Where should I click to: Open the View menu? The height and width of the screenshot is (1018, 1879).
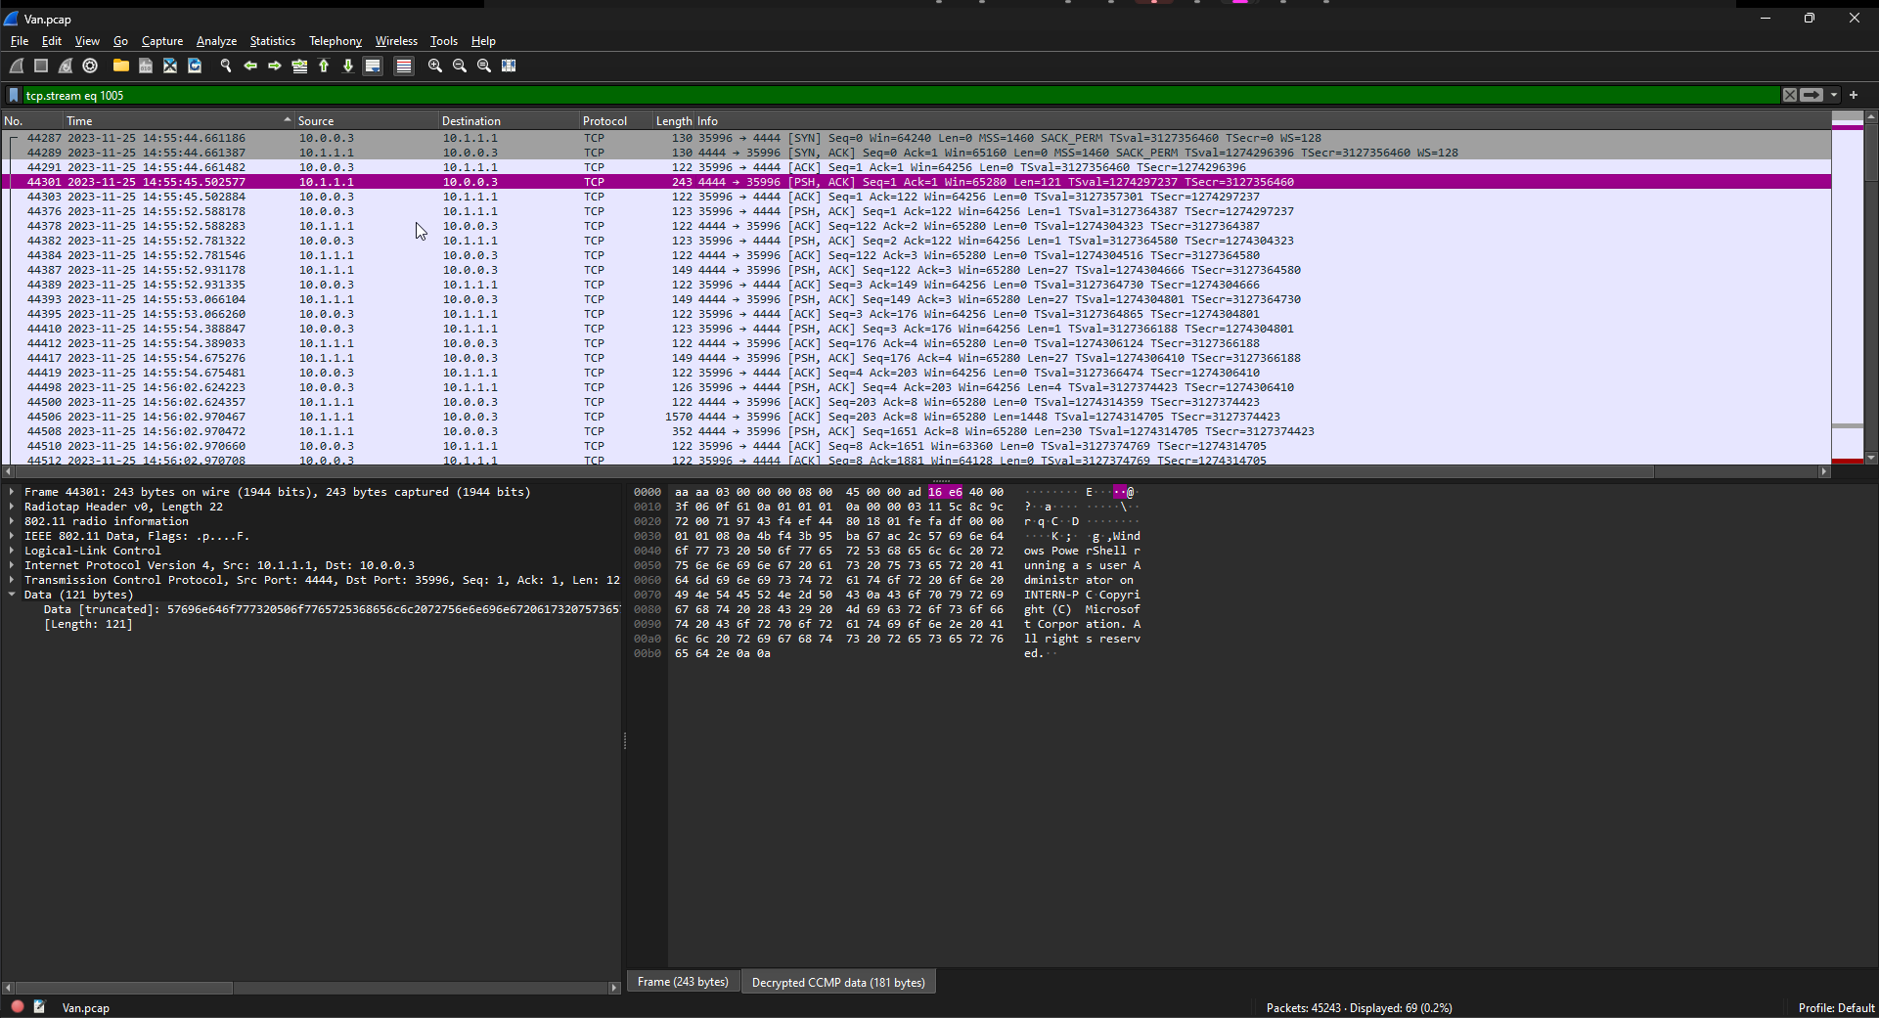click(87, 41)
